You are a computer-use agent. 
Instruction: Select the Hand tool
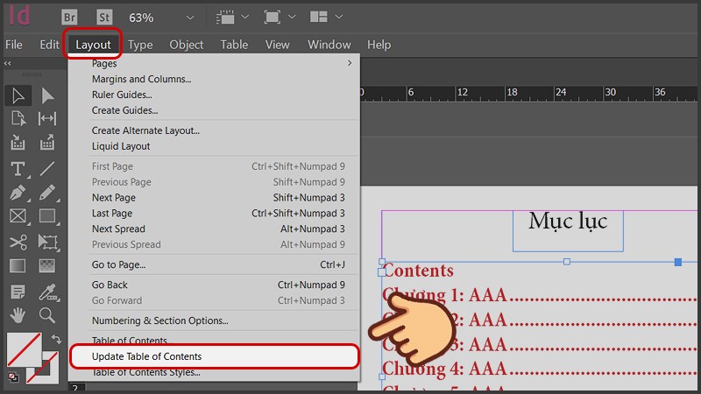tap(18, 315)
